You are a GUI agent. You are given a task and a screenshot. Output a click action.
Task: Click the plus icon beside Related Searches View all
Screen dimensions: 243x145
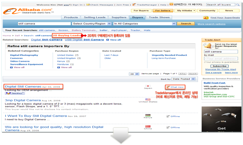tap(108, 40)
